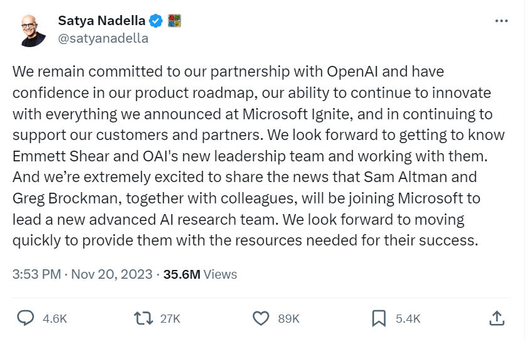
Task: Bookmark the post using the bookmark icon
Action: 378,318
